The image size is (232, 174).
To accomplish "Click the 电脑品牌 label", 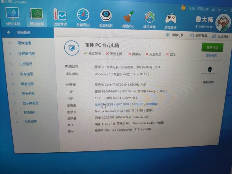I will point(208,82).
